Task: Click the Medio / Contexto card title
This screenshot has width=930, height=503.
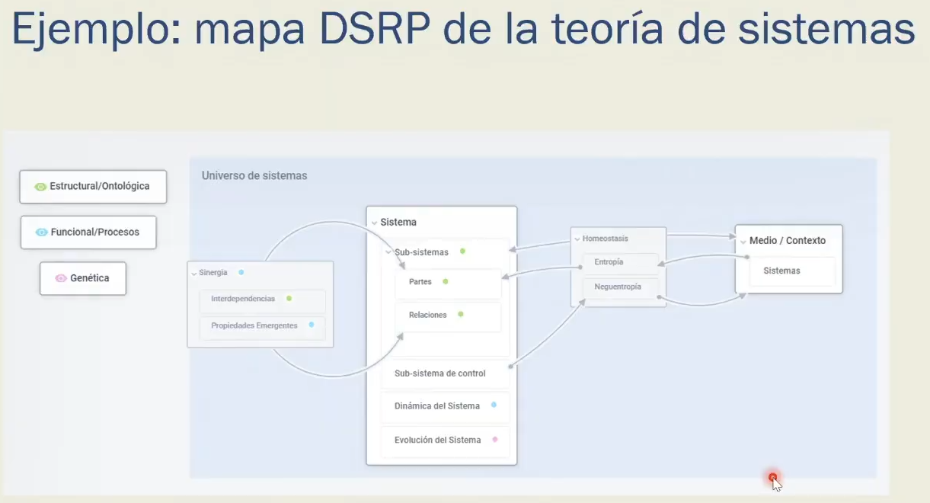Action: [x=788, y=241]
